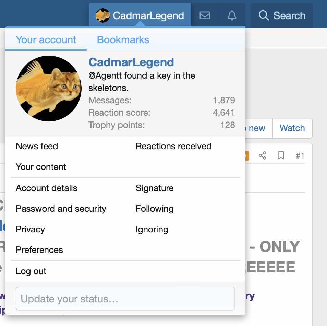Switch to the Bookmarks tab

123,40
